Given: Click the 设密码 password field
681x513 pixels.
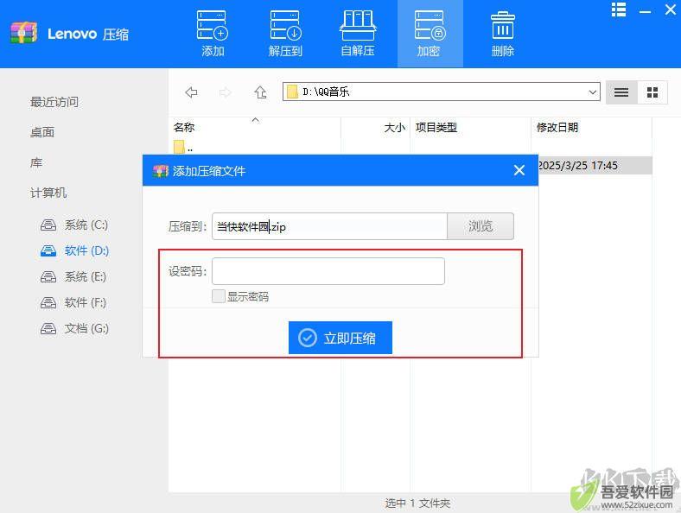Looking at the screenshot, I should (x=328, y=271).
